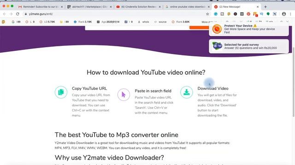This screenshot has width=295, height=165.
Task: Click the How to download YouTube video heading
Action: point(146,72)
